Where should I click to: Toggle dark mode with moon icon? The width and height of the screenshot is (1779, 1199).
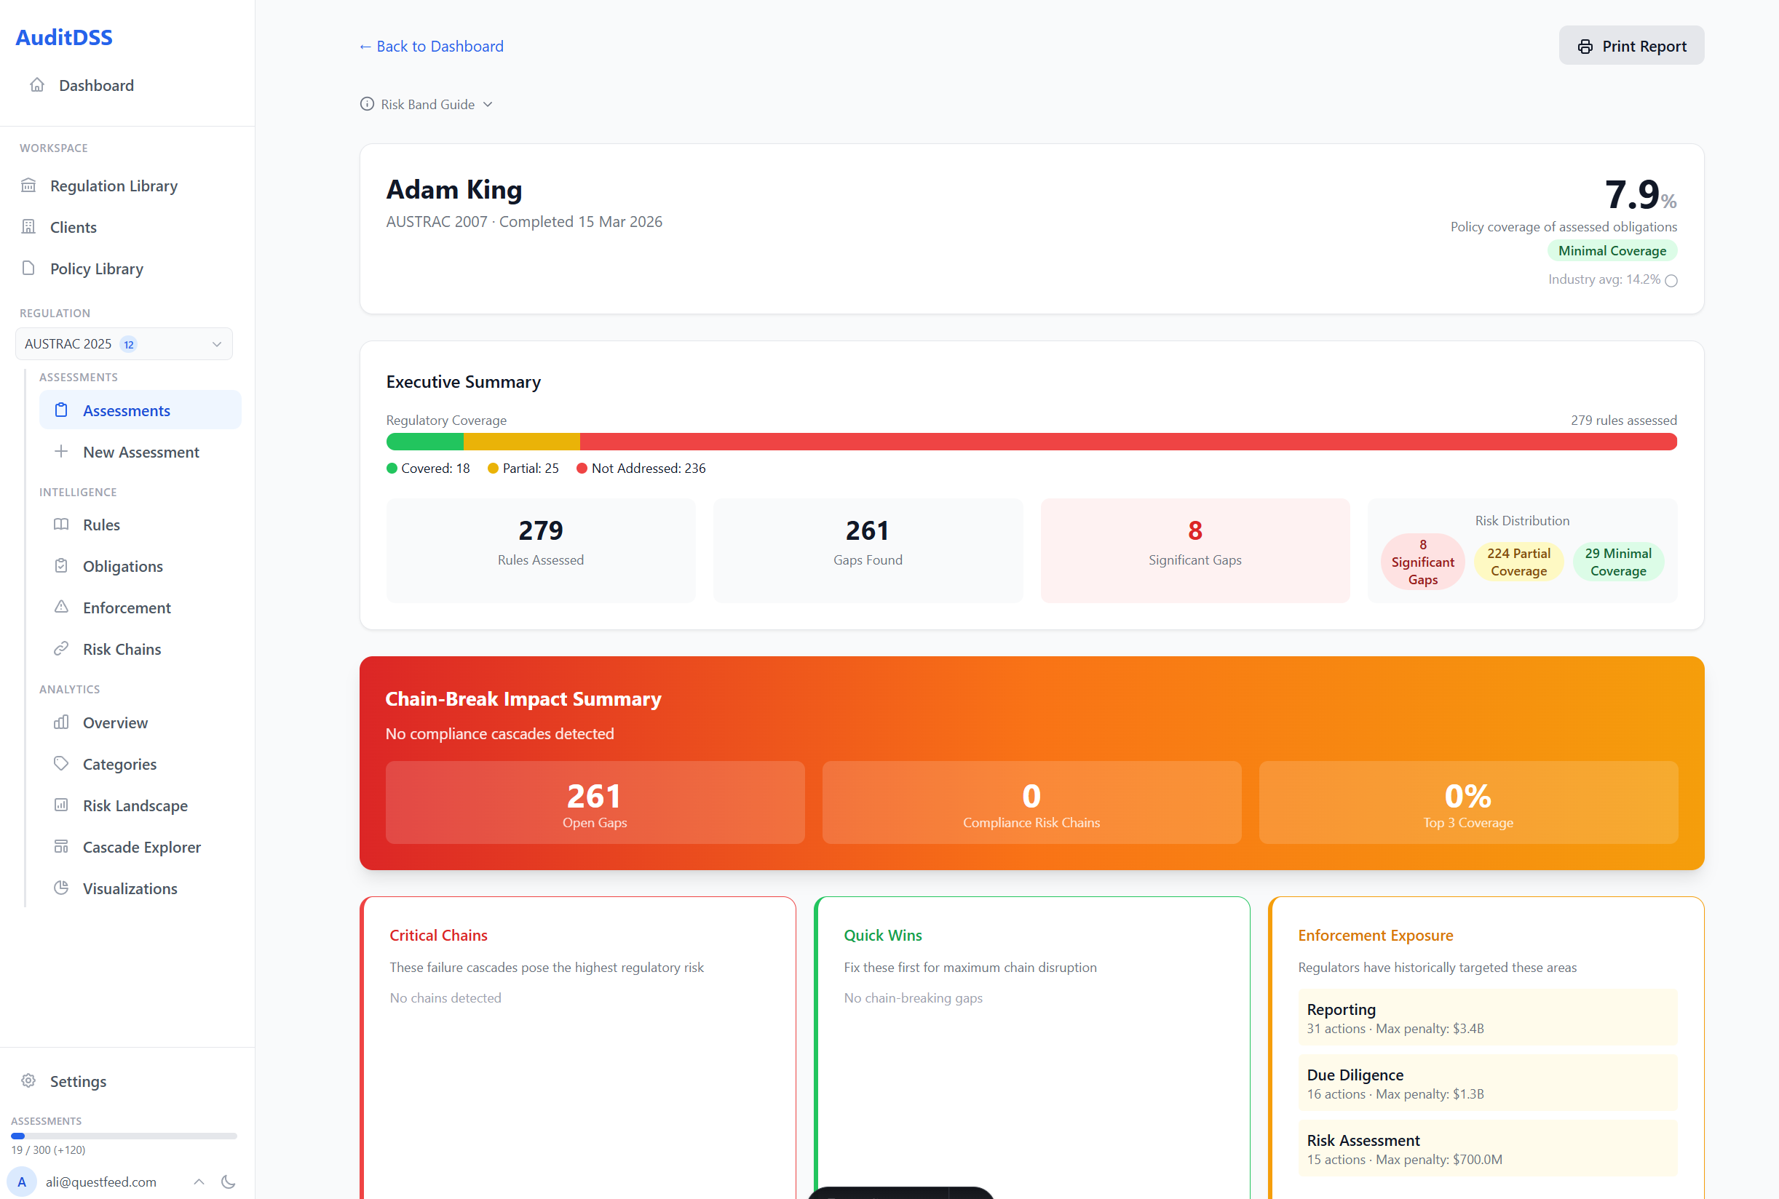(228, 1182)
